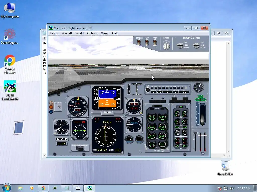The image size is (257, 192).
Task: Turn the right ENGINE START knob
Action: point(196,46)
